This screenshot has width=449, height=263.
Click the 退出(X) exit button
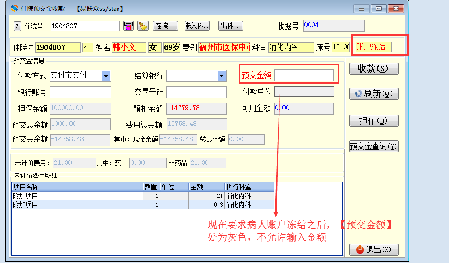click(x=374, y=249)
